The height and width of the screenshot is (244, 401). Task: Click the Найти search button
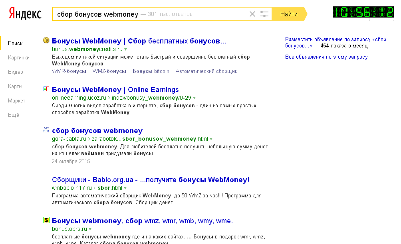coord(289,14)
